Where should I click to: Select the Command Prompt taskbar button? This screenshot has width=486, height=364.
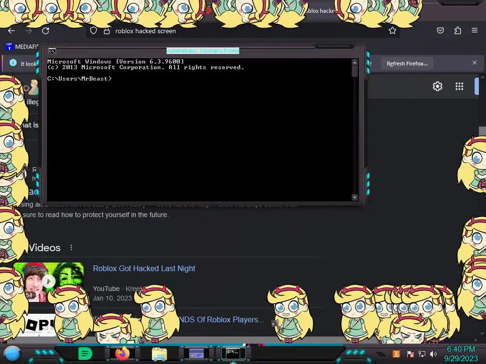(233, 353)
